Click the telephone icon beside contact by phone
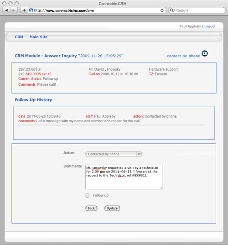The width and height of the screenshot is (228, 245). (205, 53)
